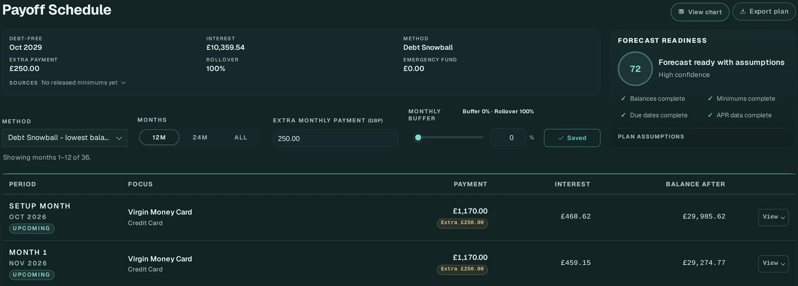Click the Interest column header
The height and width of the screenshot is (286, 798).
572,184
